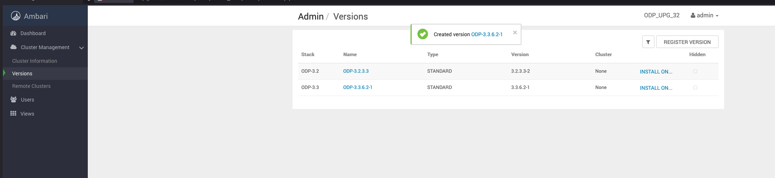
Task: Click the Hidden column header
Action: (697, 55)
